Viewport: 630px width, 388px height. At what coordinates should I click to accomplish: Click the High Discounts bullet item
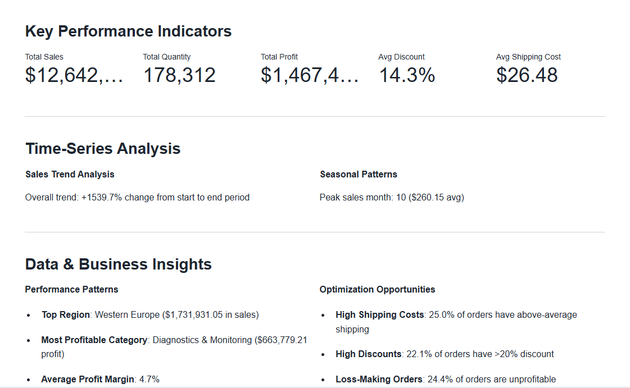click(x=445, y=354)
